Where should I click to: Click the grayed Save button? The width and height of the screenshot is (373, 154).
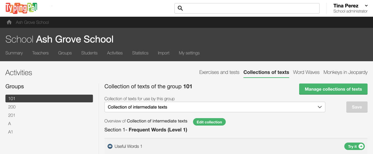(x=357, y=107)
